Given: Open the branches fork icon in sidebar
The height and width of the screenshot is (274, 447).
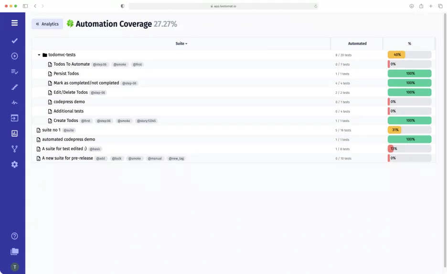Looking at the screenshot, I should point(14,149).
